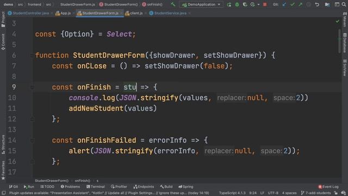Click the fold end marker at line 16
The image size is (348, 196).
(x=32, y=162)
